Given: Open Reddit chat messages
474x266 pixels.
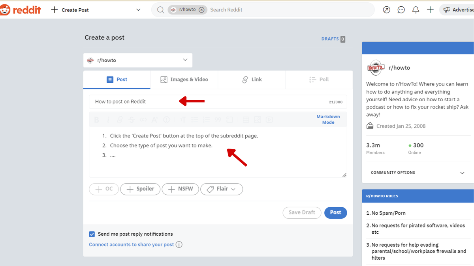Looking at the screenshot, I should click(401, 9).
